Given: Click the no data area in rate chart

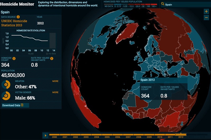Looking at the screenshot, I should (53, 41).
